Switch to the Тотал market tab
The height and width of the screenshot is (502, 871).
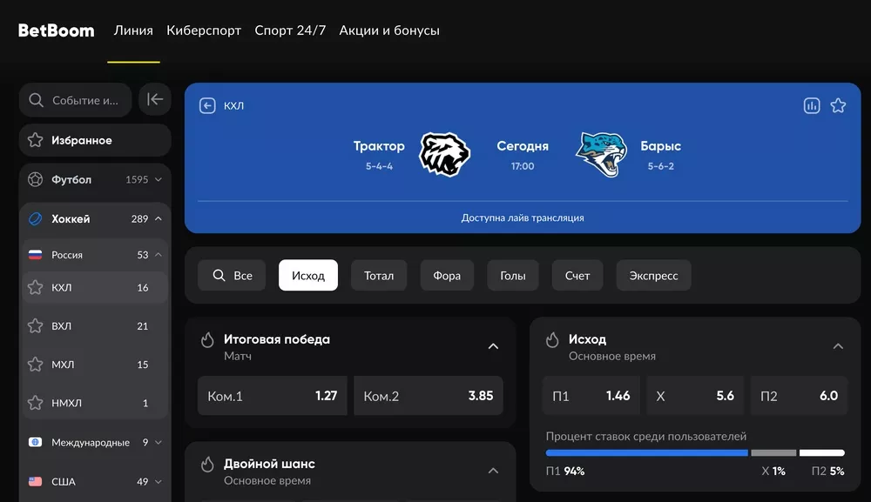379,275
